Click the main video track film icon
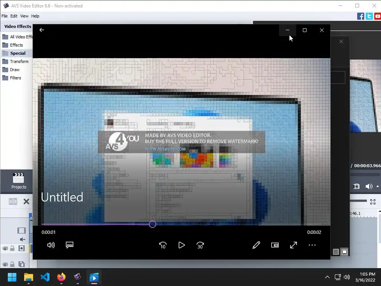 pyautogui.click(x=21, y=230)
